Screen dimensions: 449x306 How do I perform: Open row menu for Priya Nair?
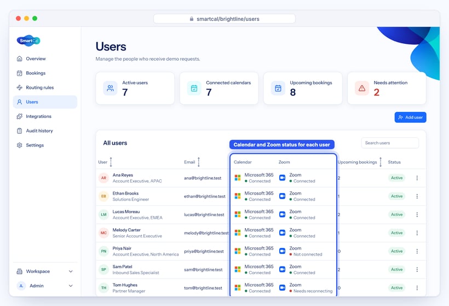click(417, 251)
